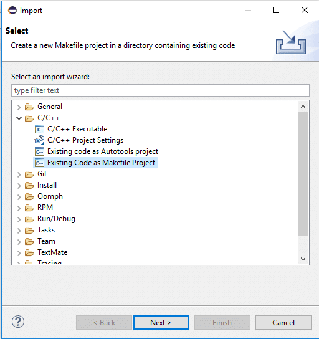Viewport: 319px width, 339px height.
Task: Click the wizard list scroll down arrow
Action: [303, 259]
